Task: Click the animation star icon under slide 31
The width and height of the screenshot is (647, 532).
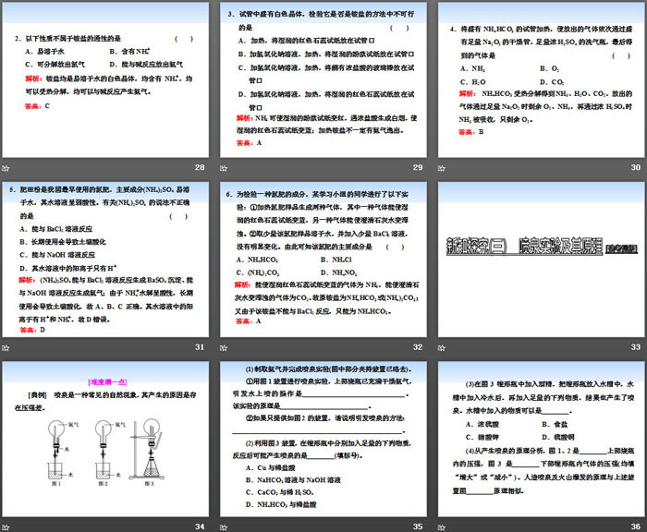Action: [6, 347]
